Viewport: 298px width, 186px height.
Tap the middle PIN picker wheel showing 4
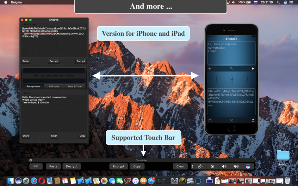pyautogui.click(x=232, y=80)
